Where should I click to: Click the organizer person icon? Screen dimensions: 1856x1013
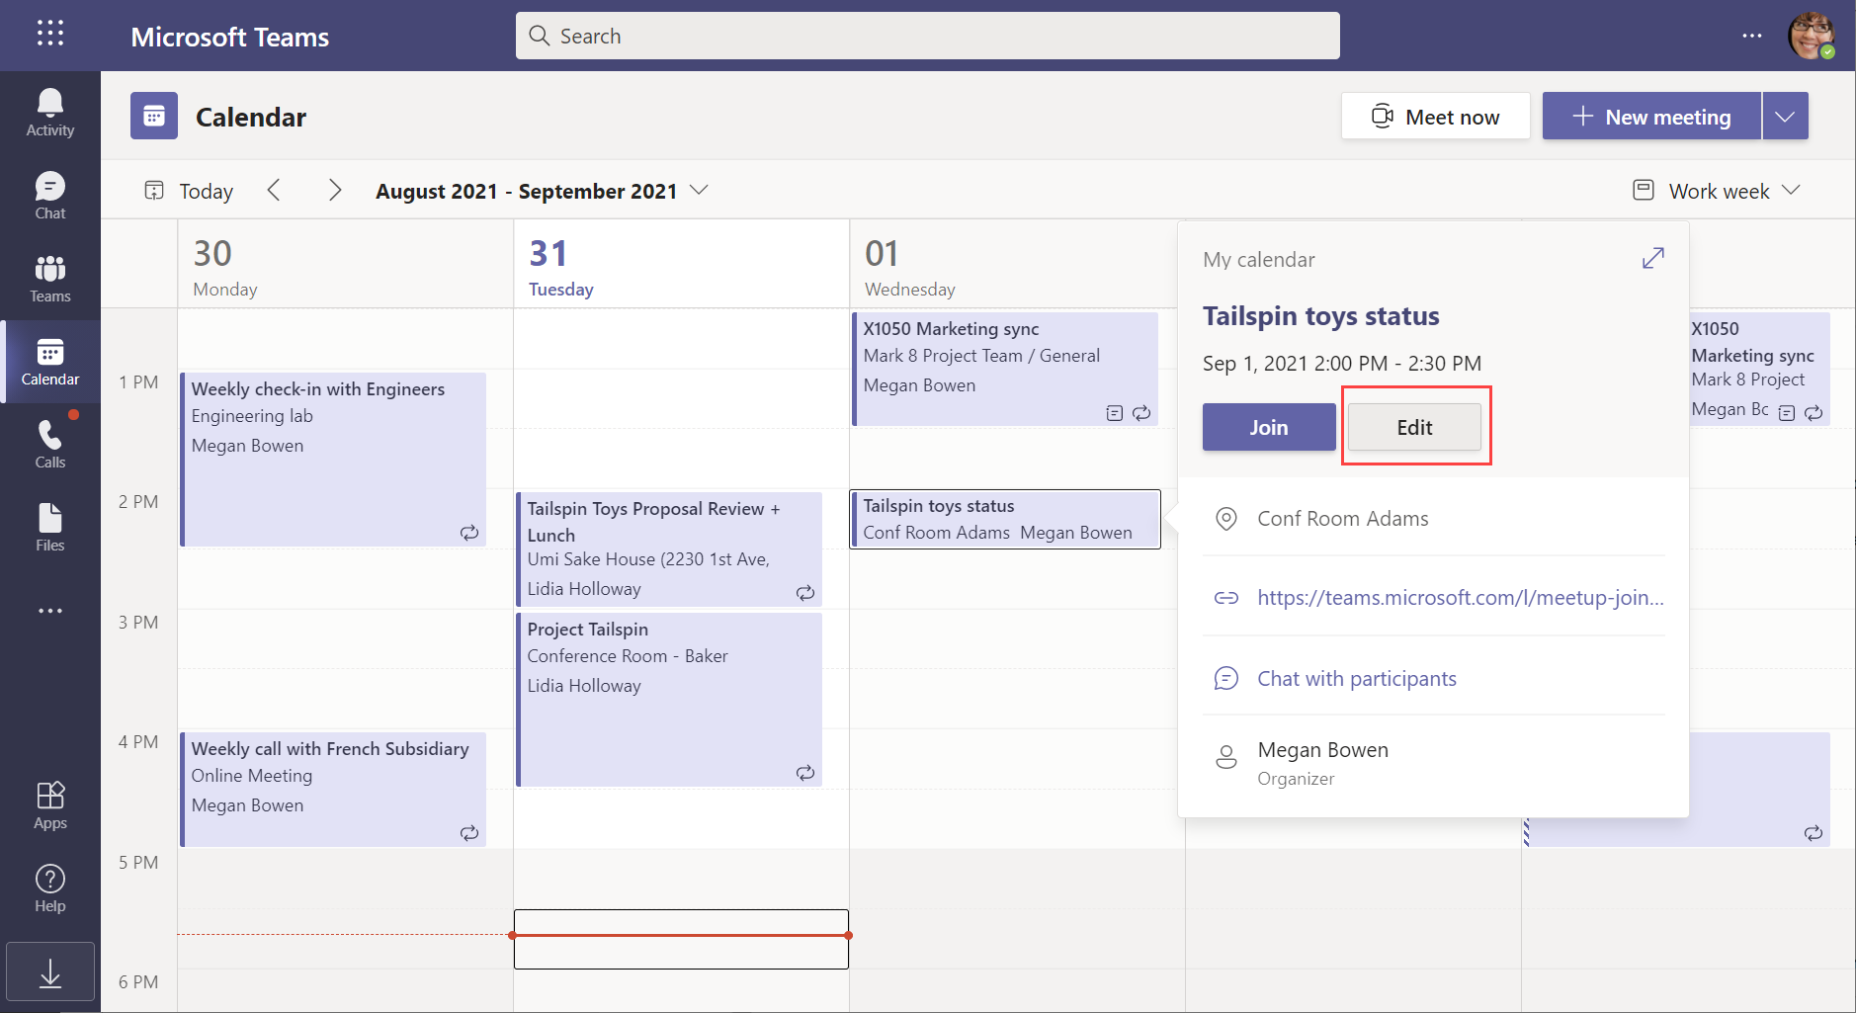pos(1226,757)
